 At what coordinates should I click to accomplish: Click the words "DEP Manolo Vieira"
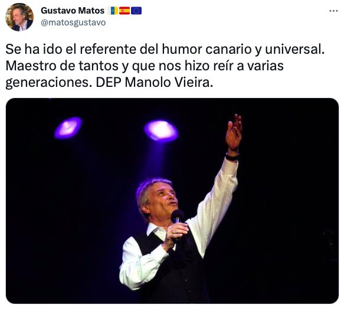click(154, 83)
